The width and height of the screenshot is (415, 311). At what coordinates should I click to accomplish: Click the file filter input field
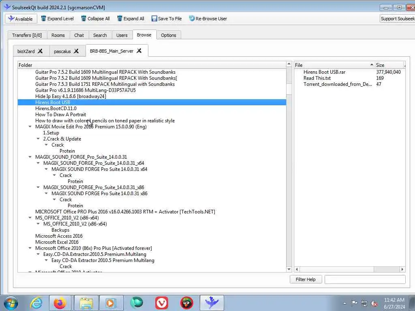tap(365, 279)
